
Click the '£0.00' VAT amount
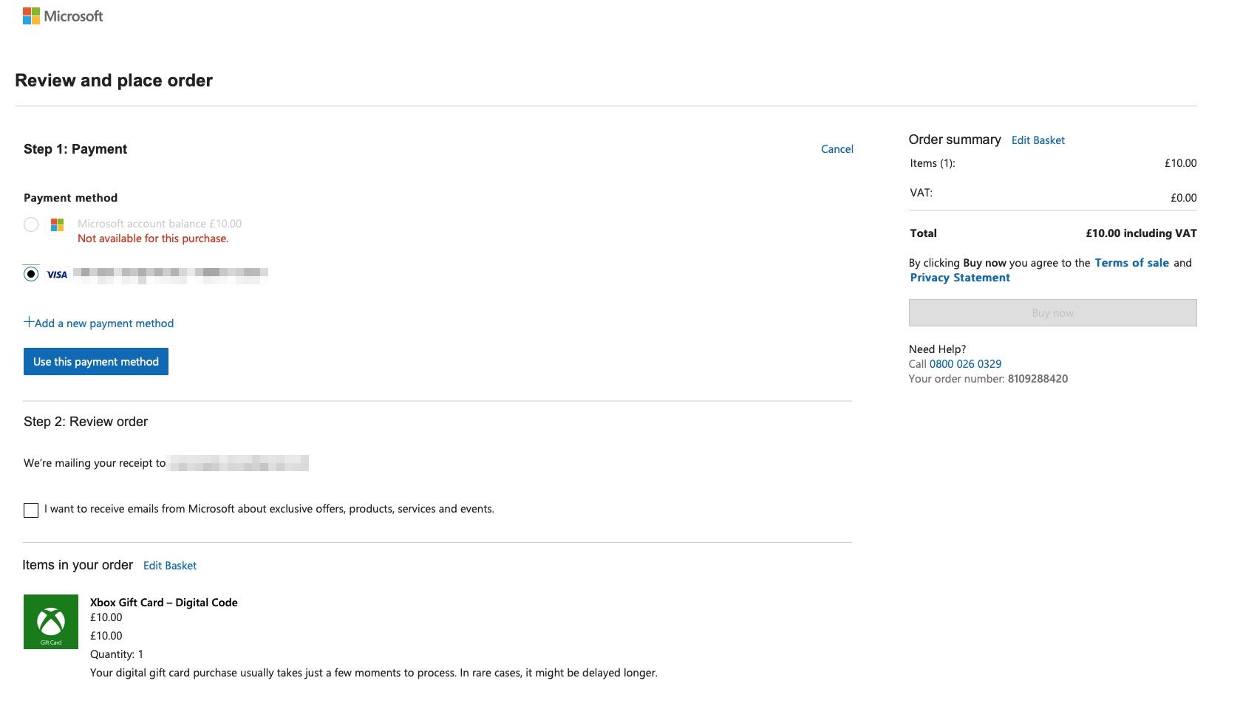[1183, 198]
